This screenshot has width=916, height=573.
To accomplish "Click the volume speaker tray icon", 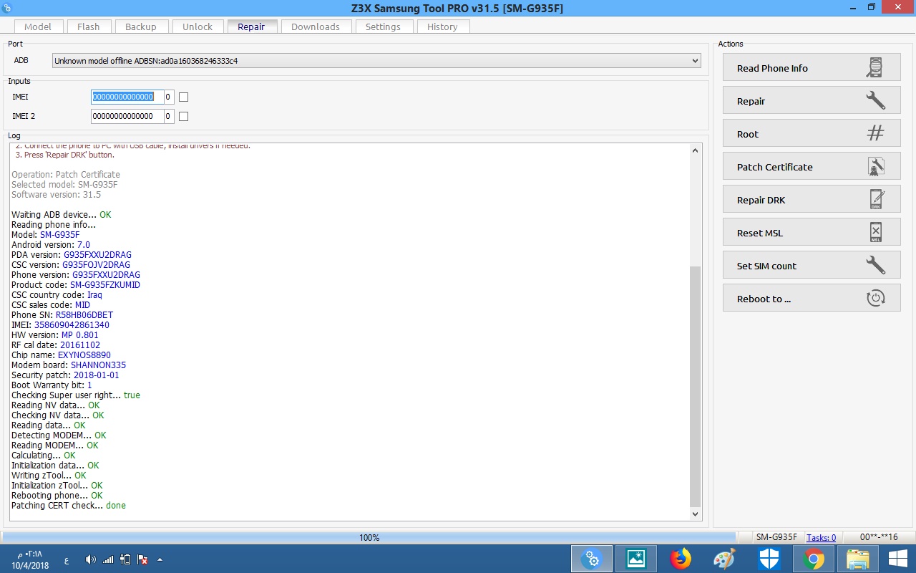I will 91,559.
